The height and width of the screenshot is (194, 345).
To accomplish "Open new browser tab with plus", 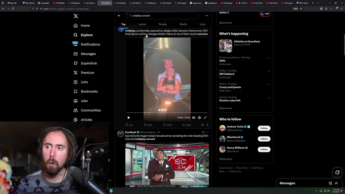I will [313, 3].
